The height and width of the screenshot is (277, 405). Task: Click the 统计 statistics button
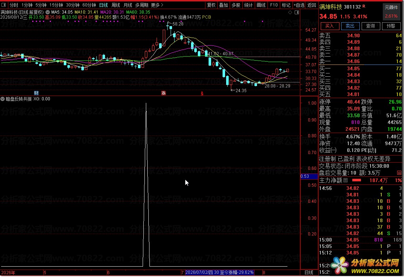pos(248,5)
